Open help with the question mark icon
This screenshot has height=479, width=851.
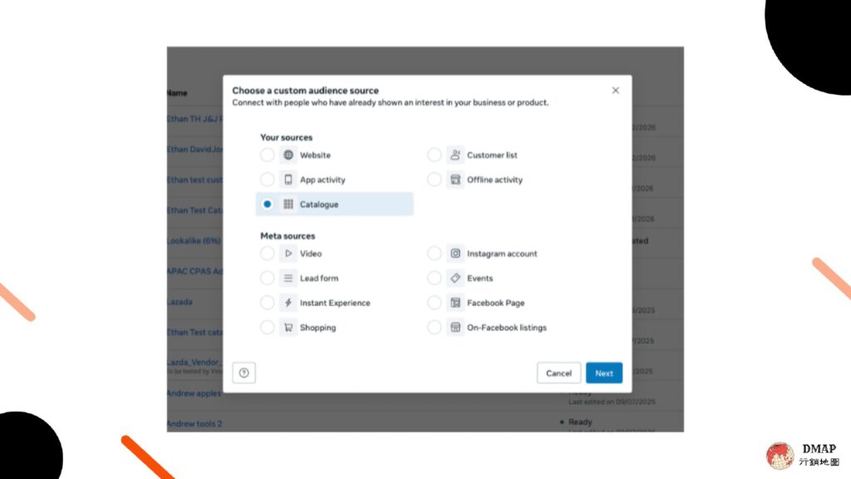243,373
